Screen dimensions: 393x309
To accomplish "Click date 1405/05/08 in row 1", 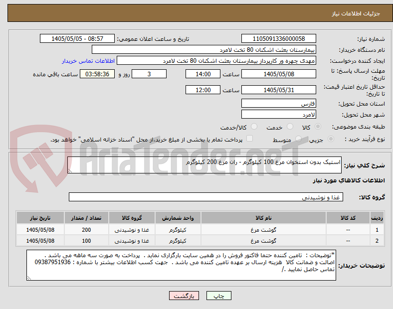I will [x=40, y=230].
